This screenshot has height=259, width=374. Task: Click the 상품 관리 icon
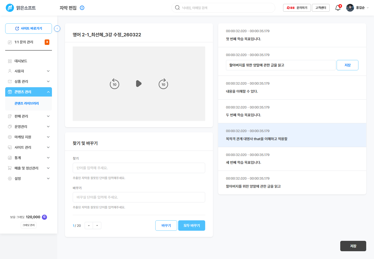10,81
